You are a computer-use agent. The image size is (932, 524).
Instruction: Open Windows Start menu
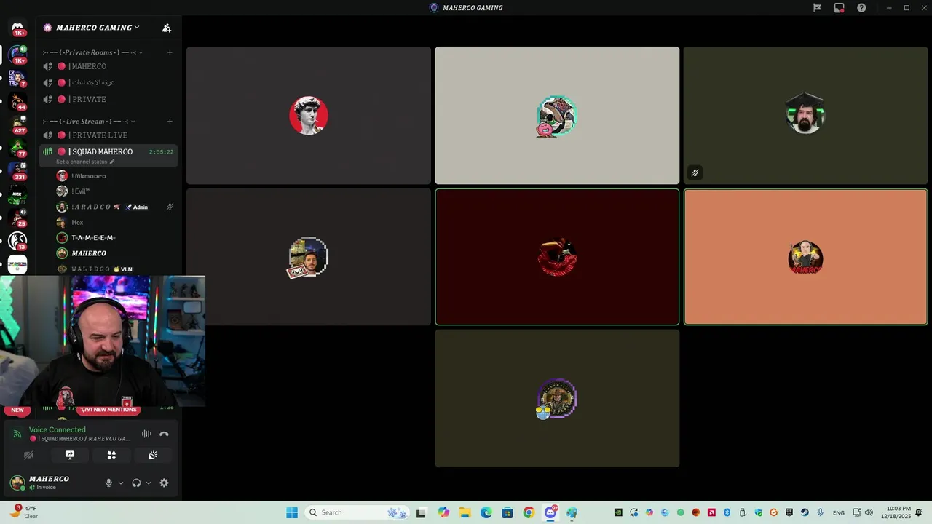tap(291, 512)
